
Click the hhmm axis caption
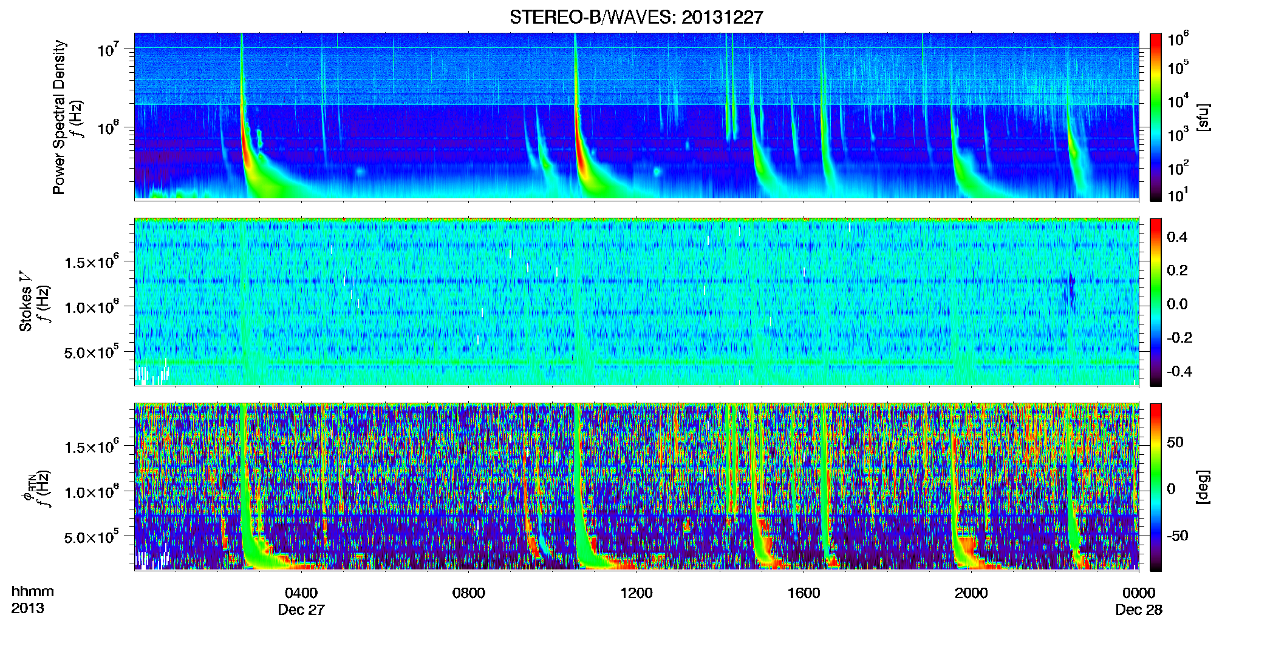click(33, 591)
